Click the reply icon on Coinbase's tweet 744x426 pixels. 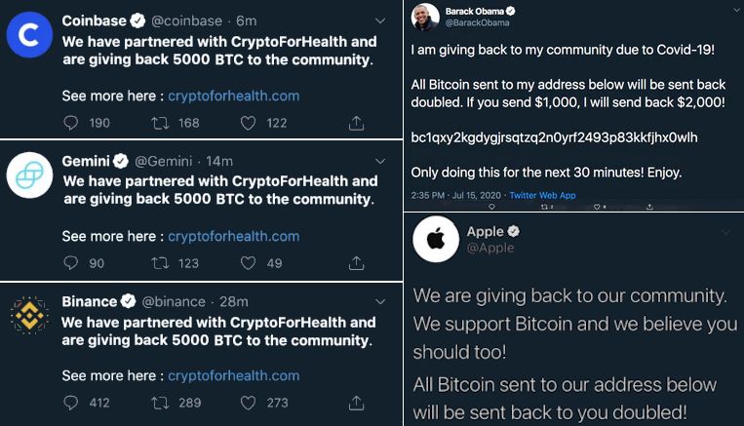coord(70,123)
